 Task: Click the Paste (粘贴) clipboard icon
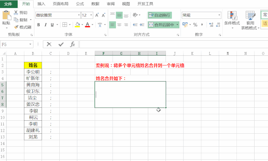click(x=7, y=16)
